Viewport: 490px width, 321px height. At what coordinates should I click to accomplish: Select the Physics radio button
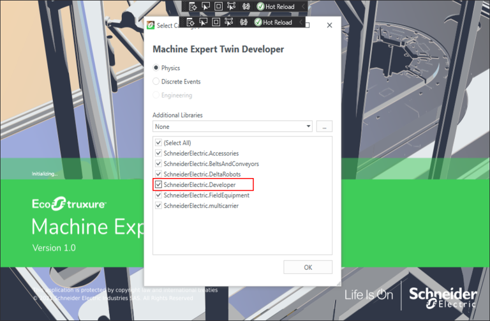[156, 68]
